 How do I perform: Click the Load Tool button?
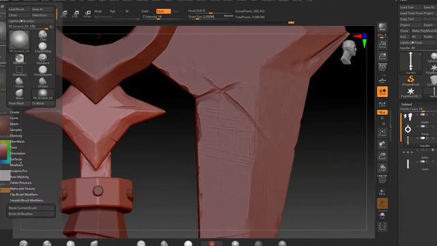pyautogui.click(x=410, y=8)
